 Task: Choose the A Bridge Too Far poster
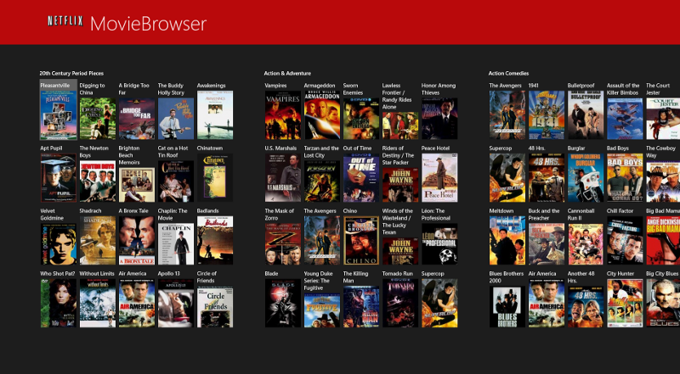[x=137, y=118]
